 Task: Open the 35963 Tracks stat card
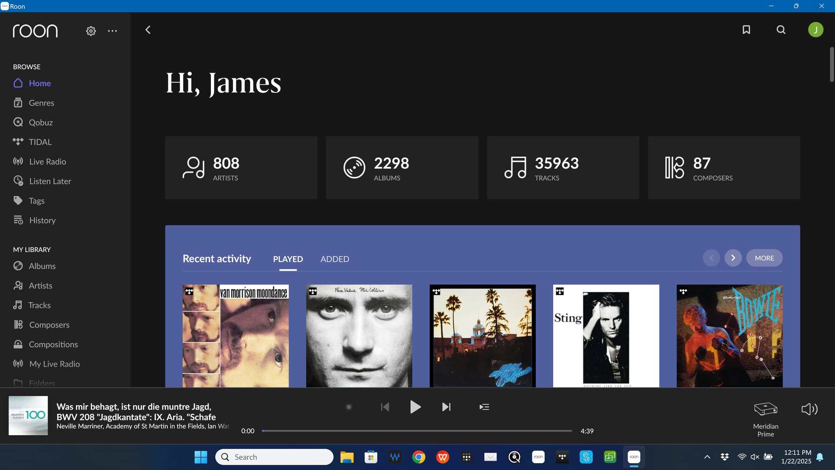pyautogui.click(x=563, y=168)
